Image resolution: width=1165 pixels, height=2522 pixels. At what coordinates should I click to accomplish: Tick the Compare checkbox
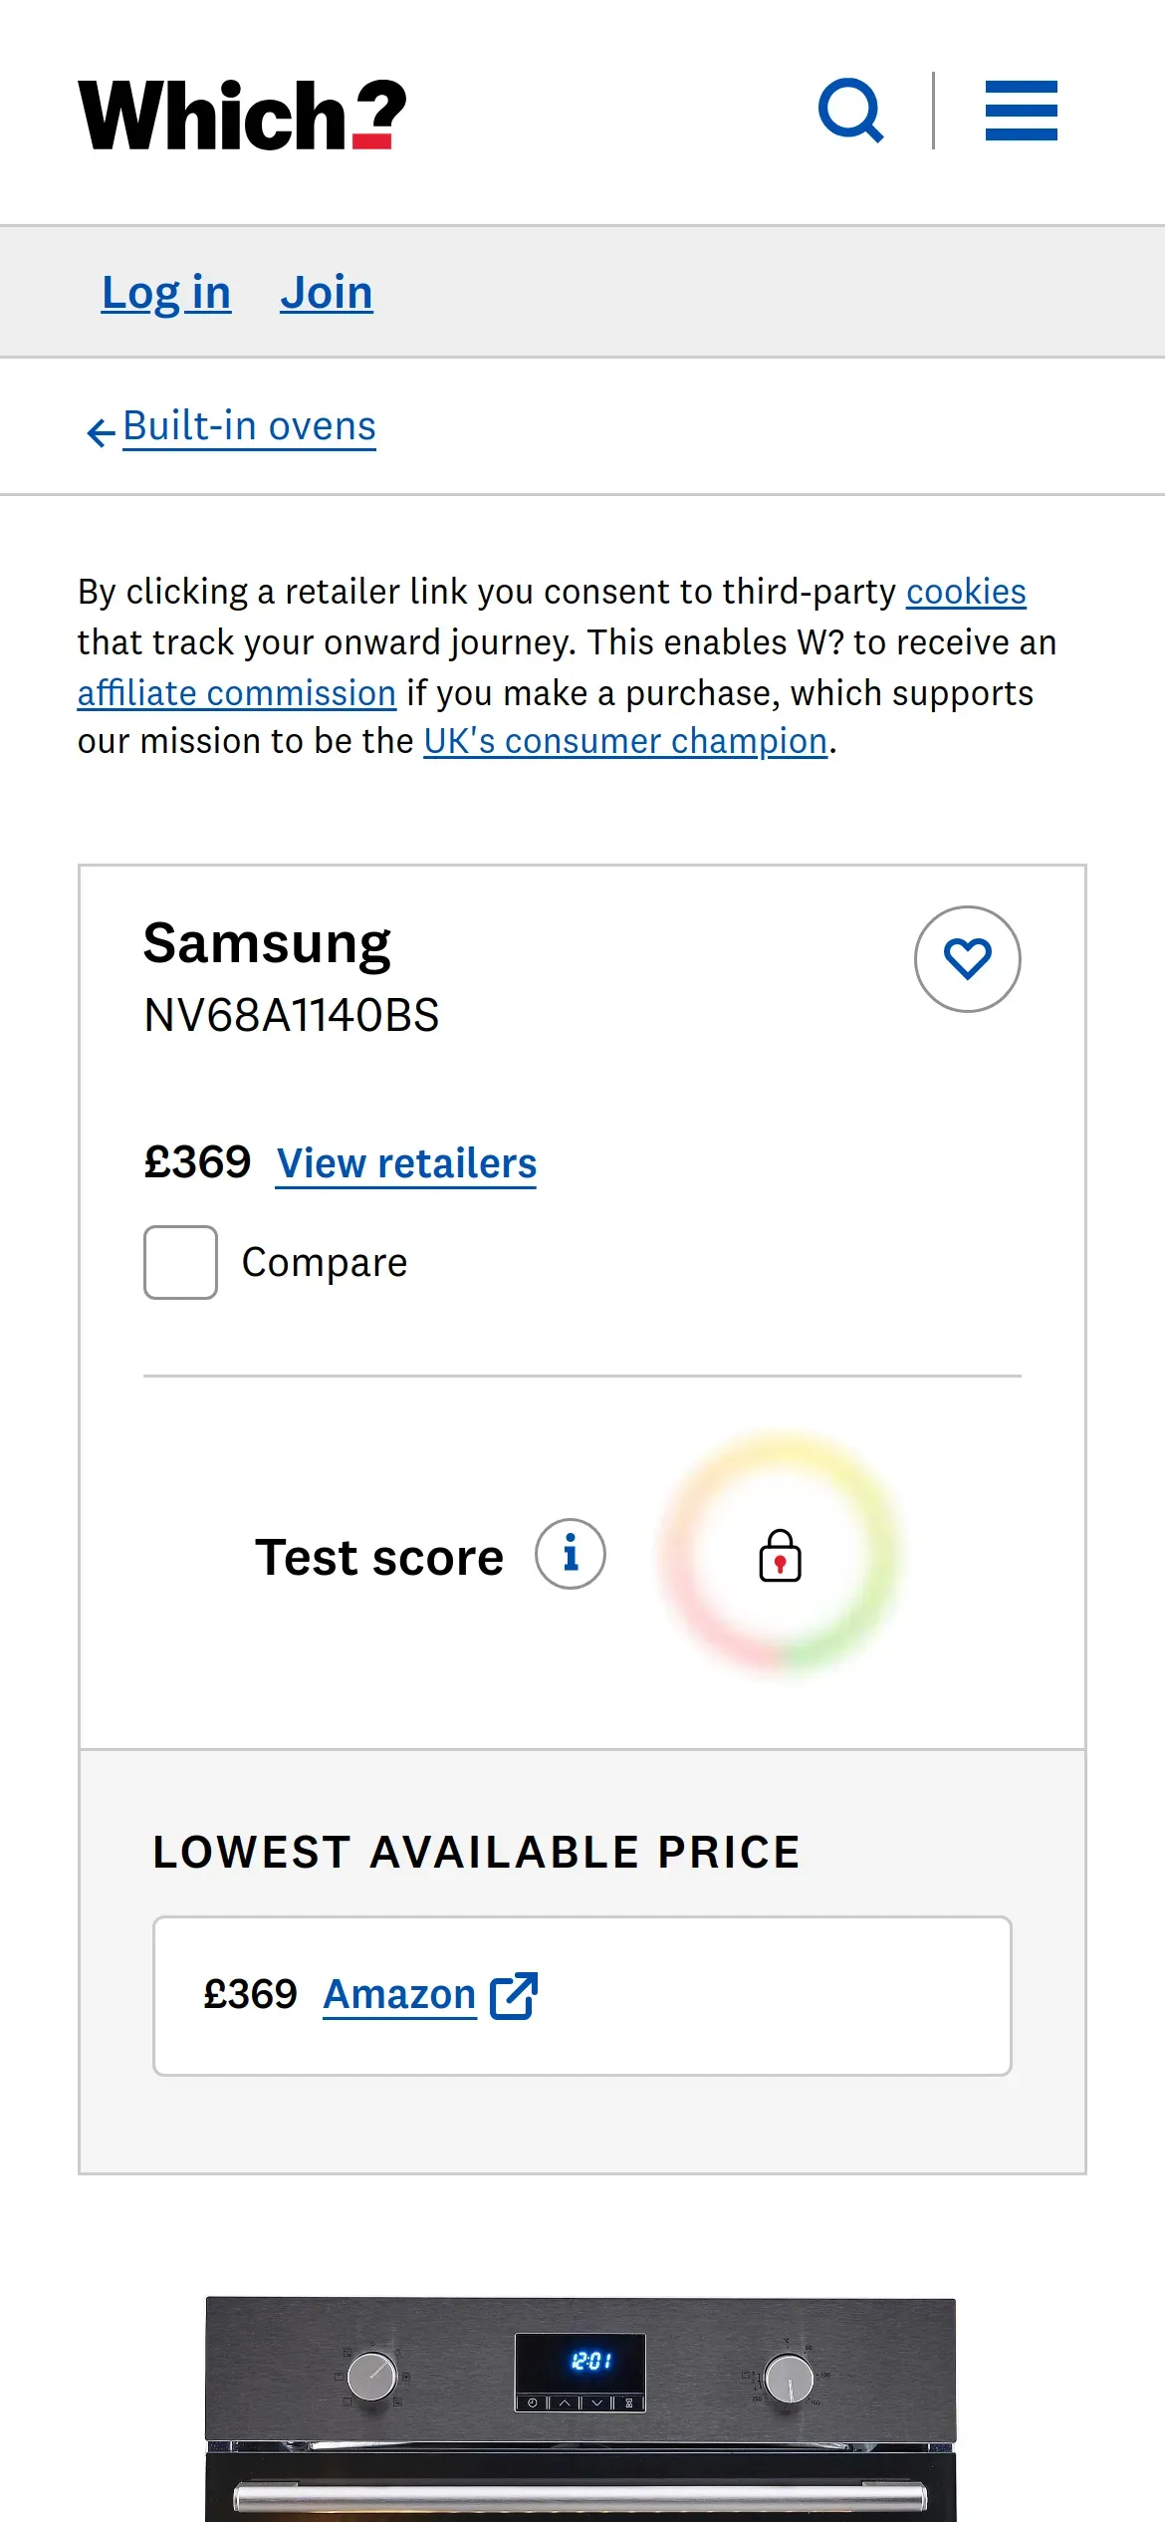point(180,1262)
